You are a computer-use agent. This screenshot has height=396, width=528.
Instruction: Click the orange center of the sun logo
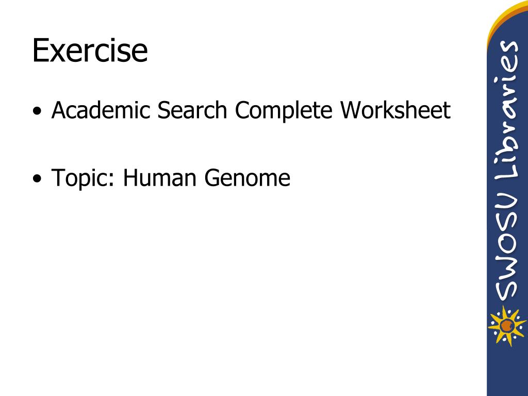[x=506, y=326]
